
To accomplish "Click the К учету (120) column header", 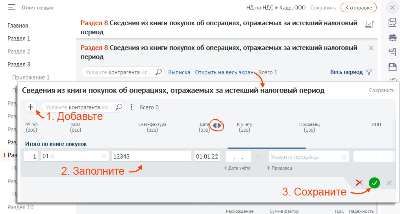I will (244, 127).
